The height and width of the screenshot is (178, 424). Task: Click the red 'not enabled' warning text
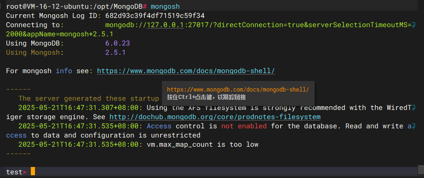pyautogui.click(x=244, y=126)
